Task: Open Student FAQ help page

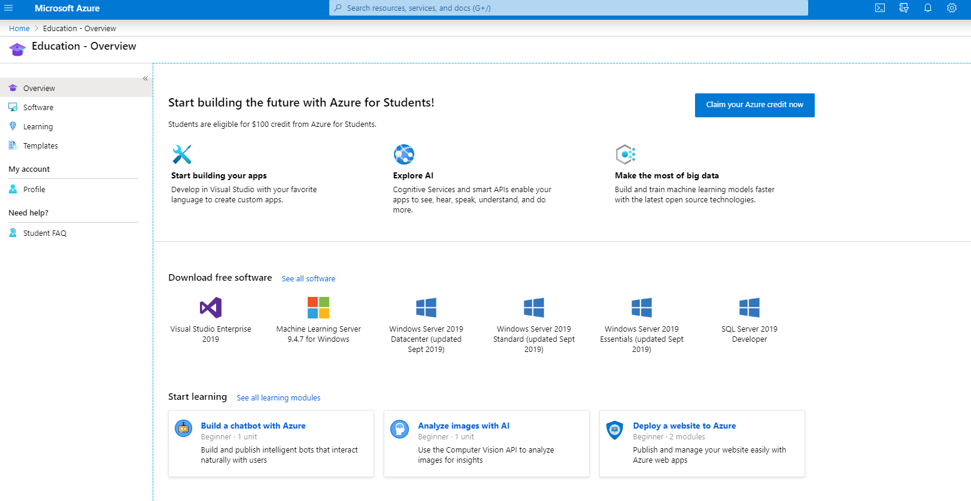Action: click(x=44, y=233)
